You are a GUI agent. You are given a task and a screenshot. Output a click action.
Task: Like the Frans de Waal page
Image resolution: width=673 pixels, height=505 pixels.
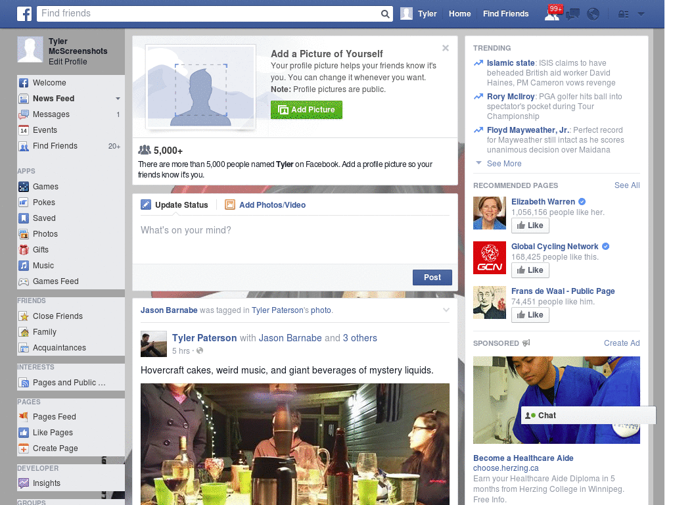(530, 315)
